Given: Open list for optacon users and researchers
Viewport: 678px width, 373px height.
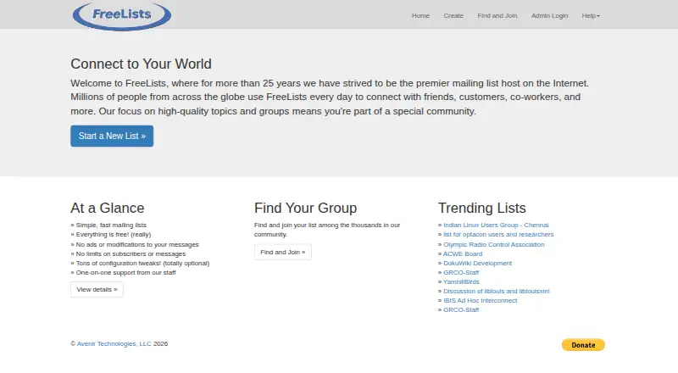Looking at the screenshot, I should [498, 234].
